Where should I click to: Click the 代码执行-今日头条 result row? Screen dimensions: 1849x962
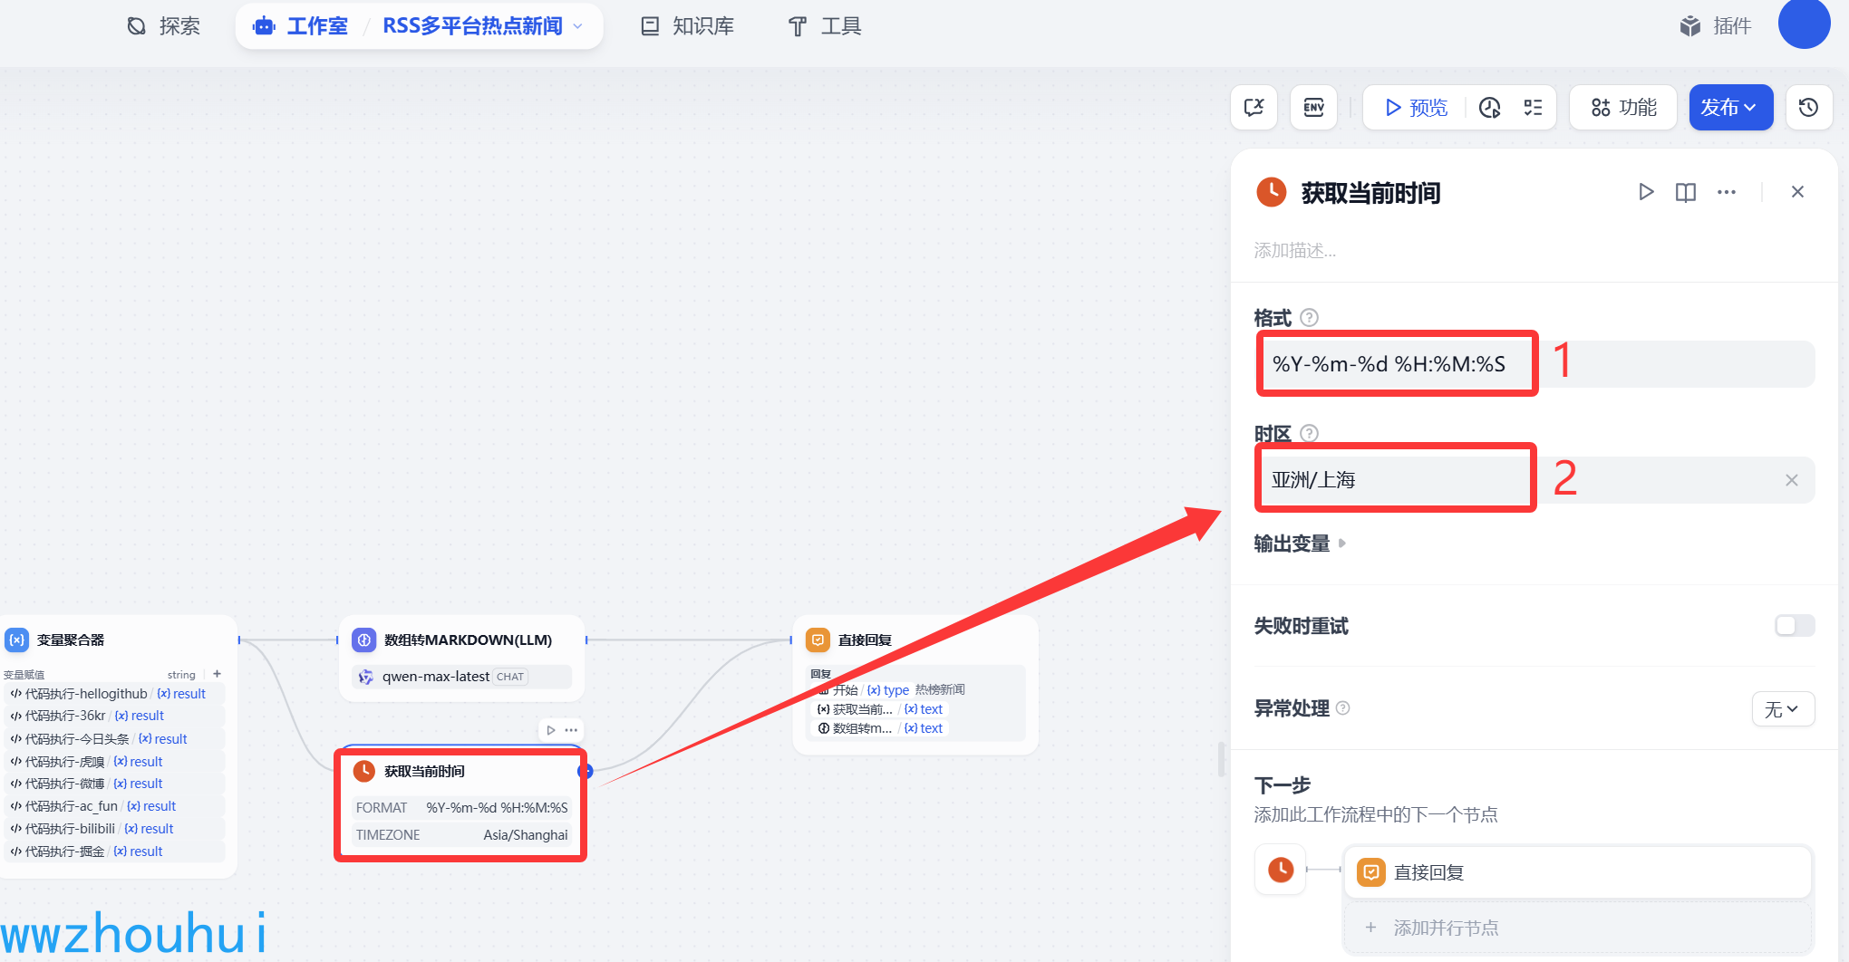pyautogui.click(x=114, y=739)
